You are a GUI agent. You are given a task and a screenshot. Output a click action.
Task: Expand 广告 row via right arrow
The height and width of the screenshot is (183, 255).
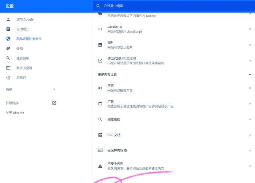point(250,104)
